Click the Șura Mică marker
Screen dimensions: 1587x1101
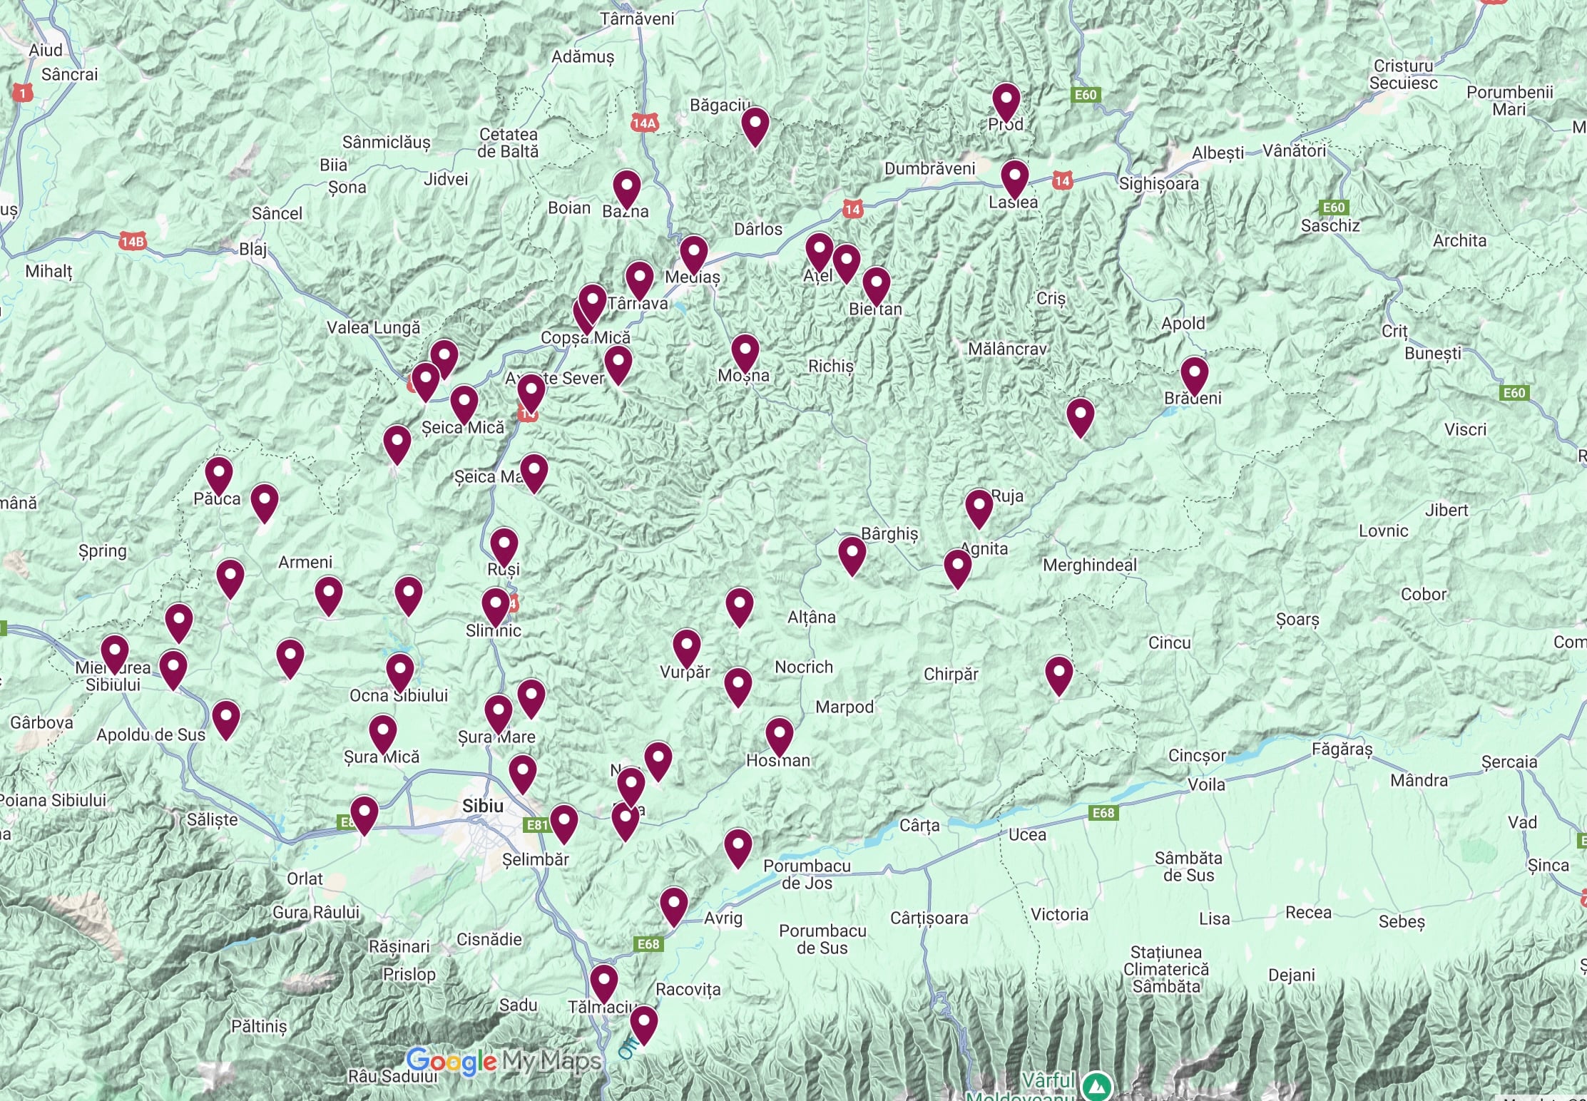coord(382,734)
